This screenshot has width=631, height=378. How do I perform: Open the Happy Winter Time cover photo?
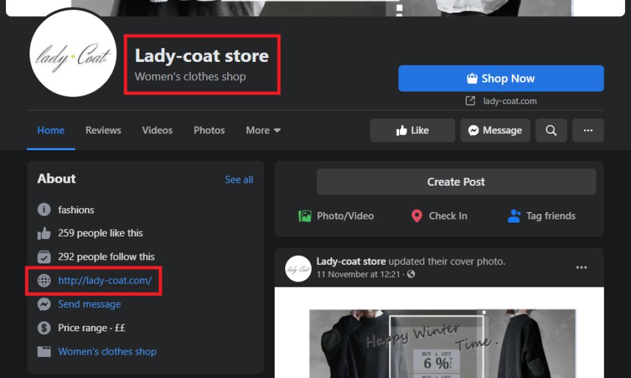(439, 332)
